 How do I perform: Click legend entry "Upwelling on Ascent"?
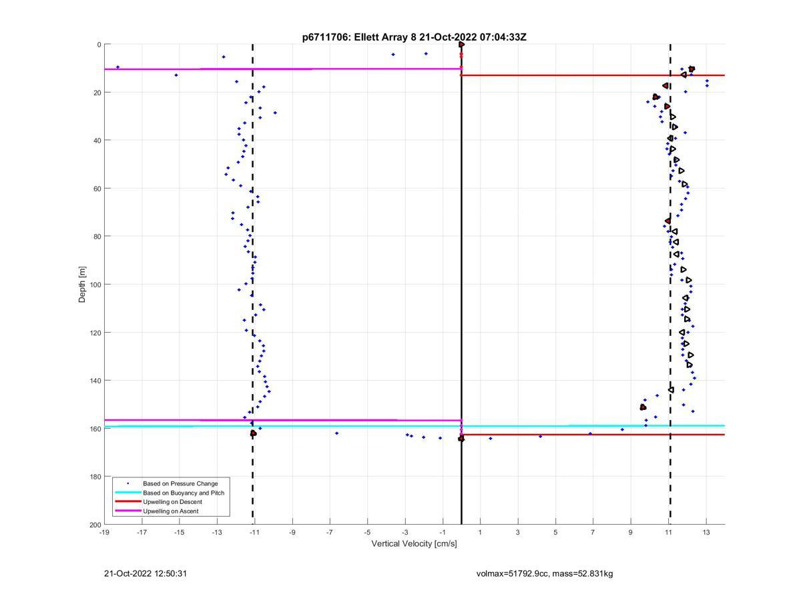point(171,511)
